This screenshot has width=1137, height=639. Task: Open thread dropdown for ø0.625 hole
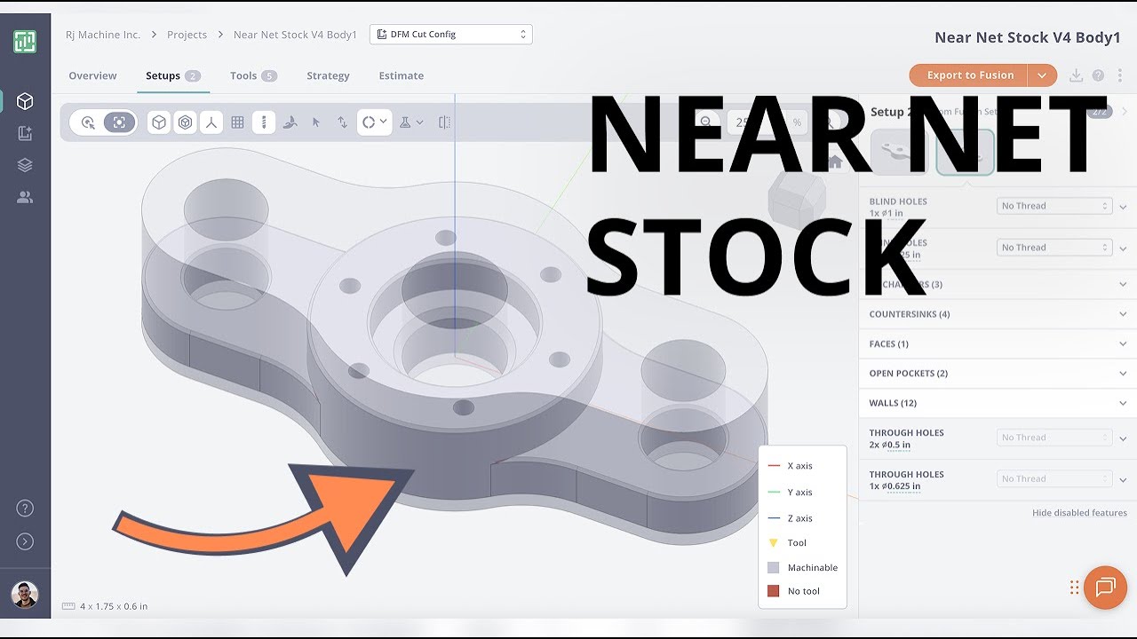pos(1054,479)
